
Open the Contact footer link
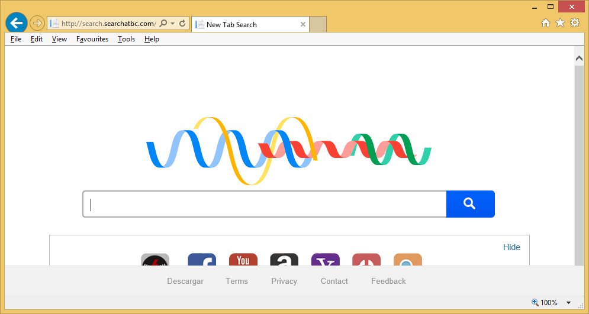pyautogui.click(x=334, y=281)
